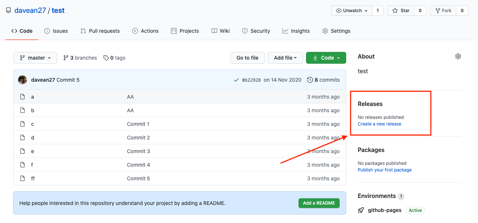
Task: Open the Releases heading link
Action: [x=370, y=104]
